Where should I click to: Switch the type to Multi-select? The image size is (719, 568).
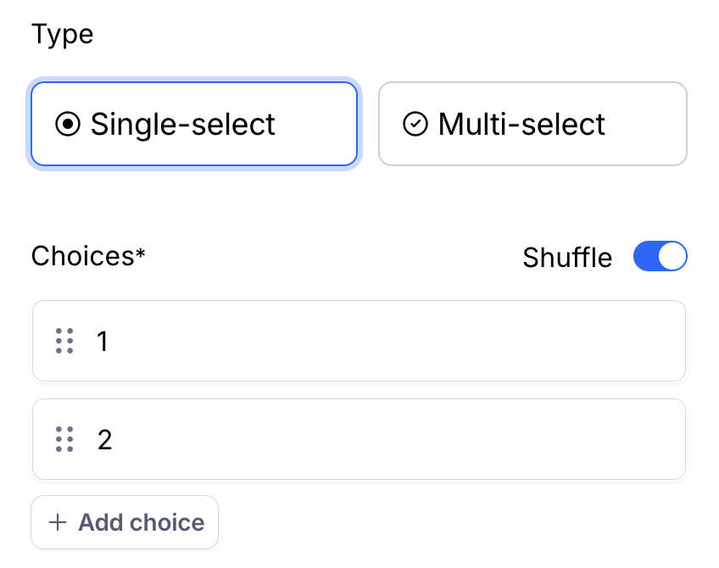pyautogui.click(x=532, y=124)
